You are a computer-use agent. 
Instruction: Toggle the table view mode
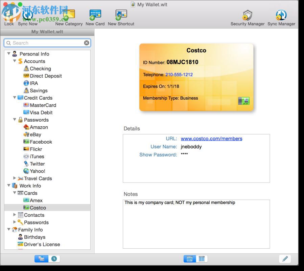[202, 258]
